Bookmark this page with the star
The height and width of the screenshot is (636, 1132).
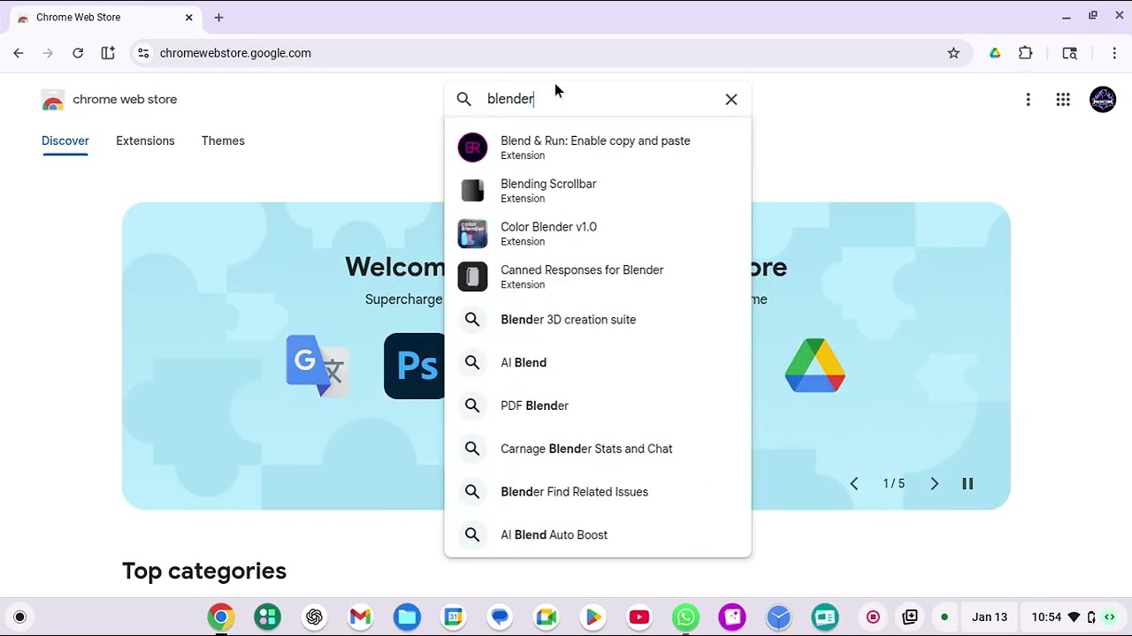pos(953,53)
